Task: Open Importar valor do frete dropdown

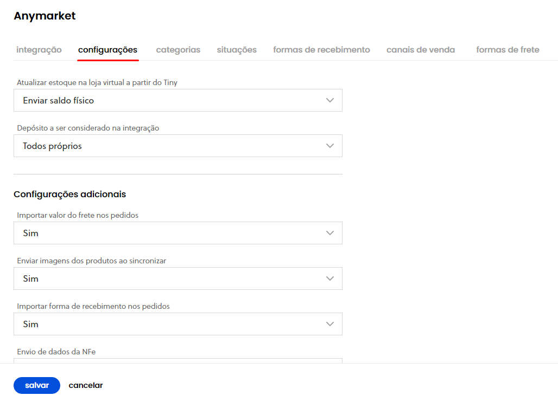Action: coord(178,233)
